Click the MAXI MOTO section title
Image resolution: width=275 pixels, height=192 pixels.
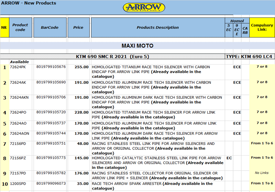click(x=137, y=46)
